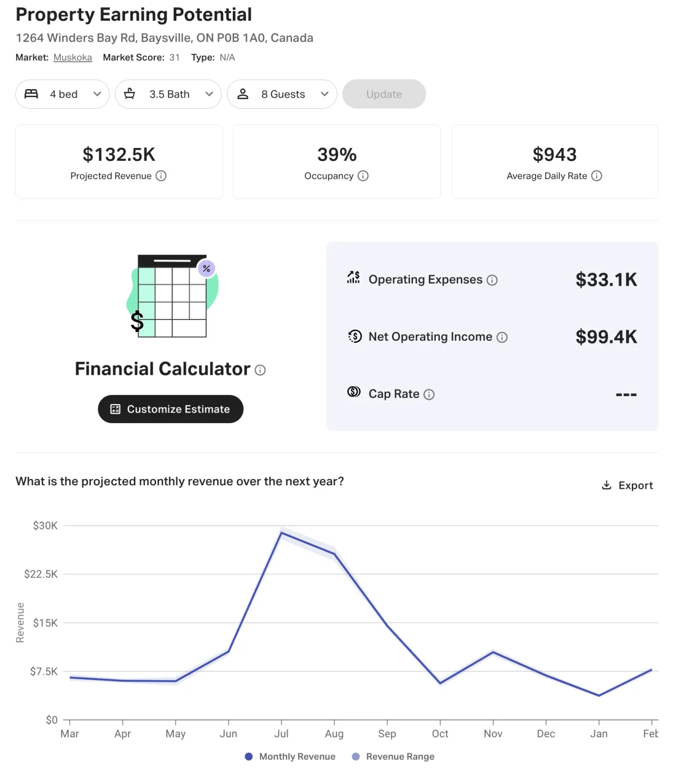The width and height of the screenshot is (673, 775).
Task: Click the Occupancy info icon
Action: (363, 176)
